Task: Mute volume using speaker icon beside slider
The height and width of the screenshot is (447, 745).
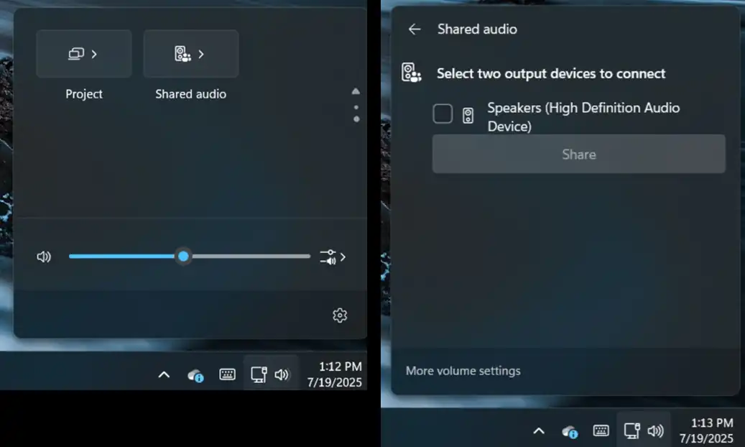Action: [44, 257]
